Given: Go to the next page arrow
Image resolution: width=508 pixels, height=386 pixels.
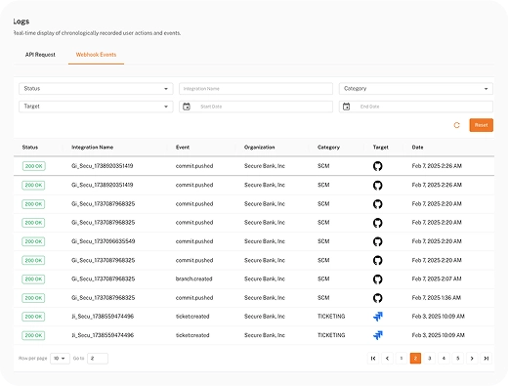Looking at the screenshot, I should click(472, 359).
